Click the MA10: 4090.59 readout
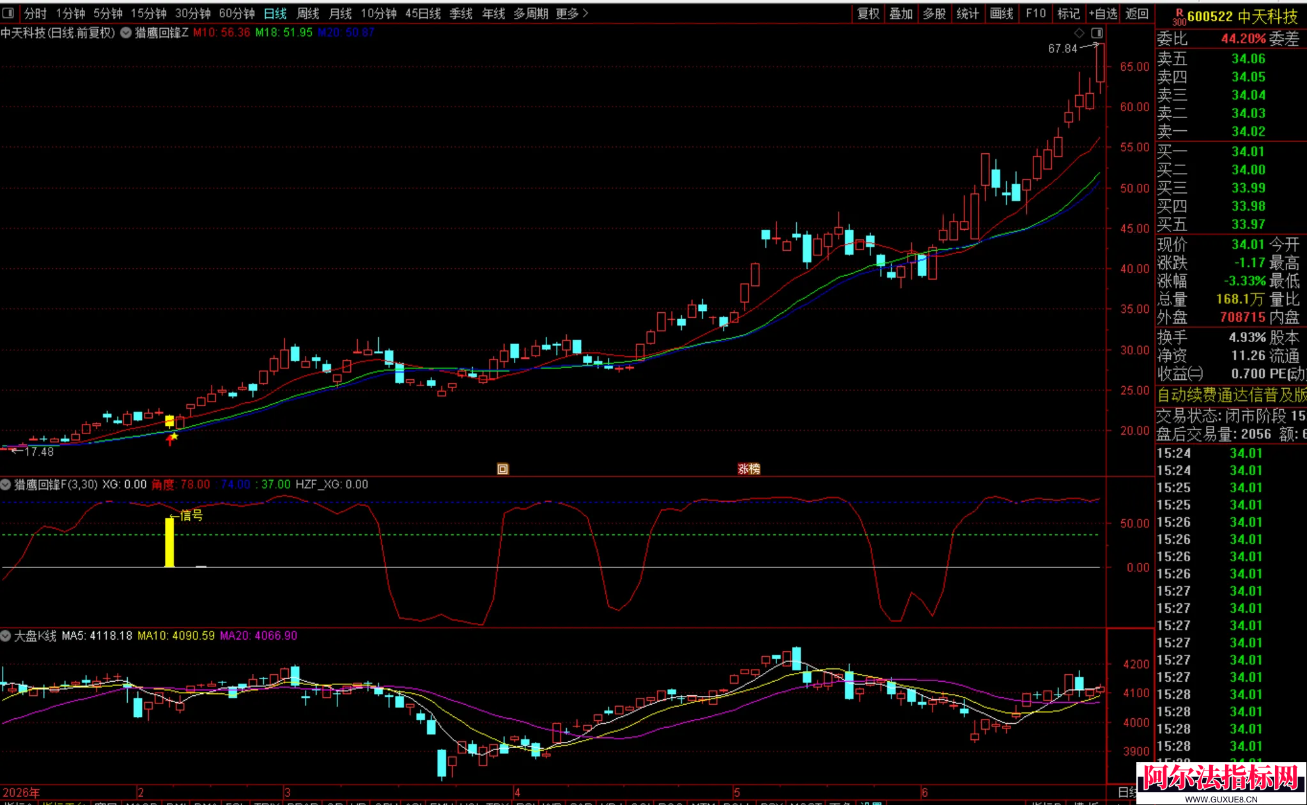 click(176, 636)
